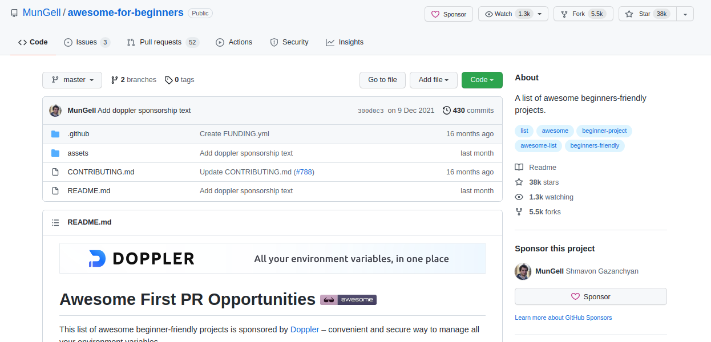Expand the green Code dropdown
Viewport: 711px width, 342px height.
coord(482,80)
